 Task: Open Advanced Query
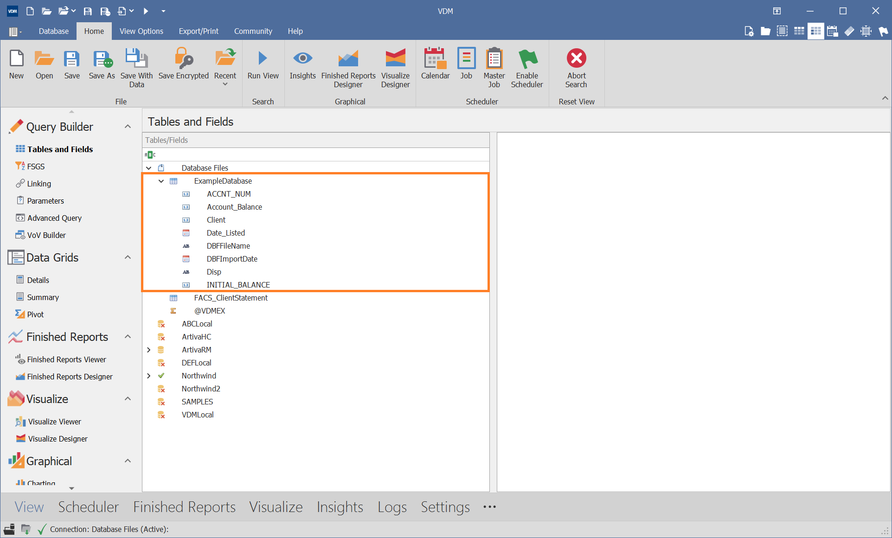click(54, 218)
